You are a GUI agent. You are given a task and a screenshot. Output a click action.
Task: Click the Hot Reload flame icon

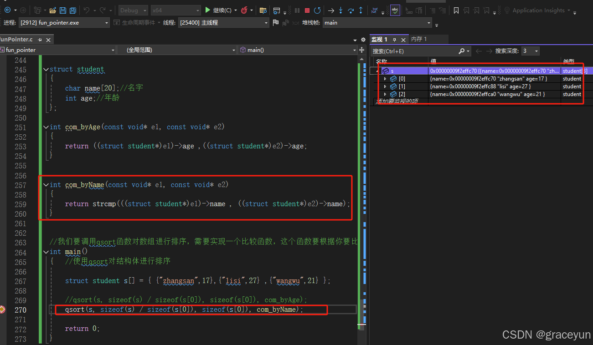[245, 10]
